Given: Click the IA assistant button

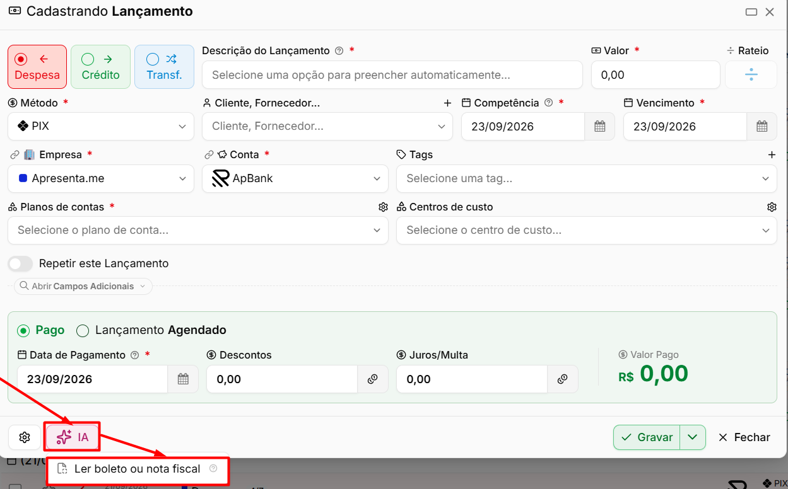Looking at the screenshot, I should pyautogui.click(x=73, y=437).
